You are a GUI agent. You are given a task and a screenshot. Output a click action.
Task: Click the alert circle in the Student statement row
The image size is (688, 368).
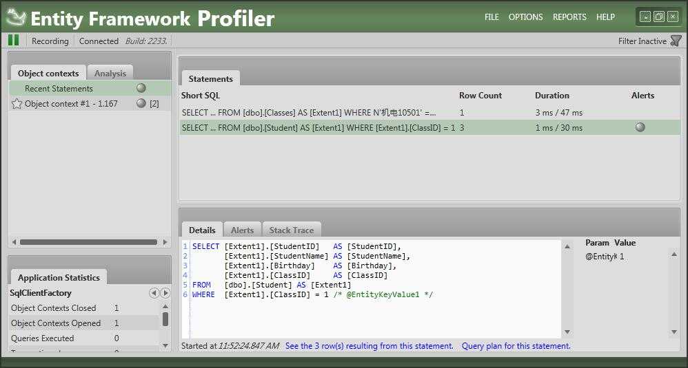(640, 127)
